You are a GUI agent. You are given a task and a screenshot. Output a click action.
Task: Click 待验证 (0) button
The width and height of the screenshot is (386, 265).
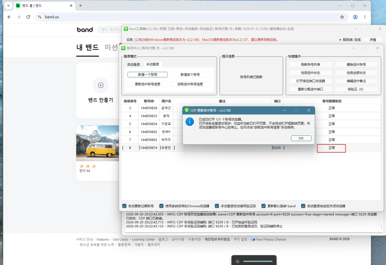[356, 89]
